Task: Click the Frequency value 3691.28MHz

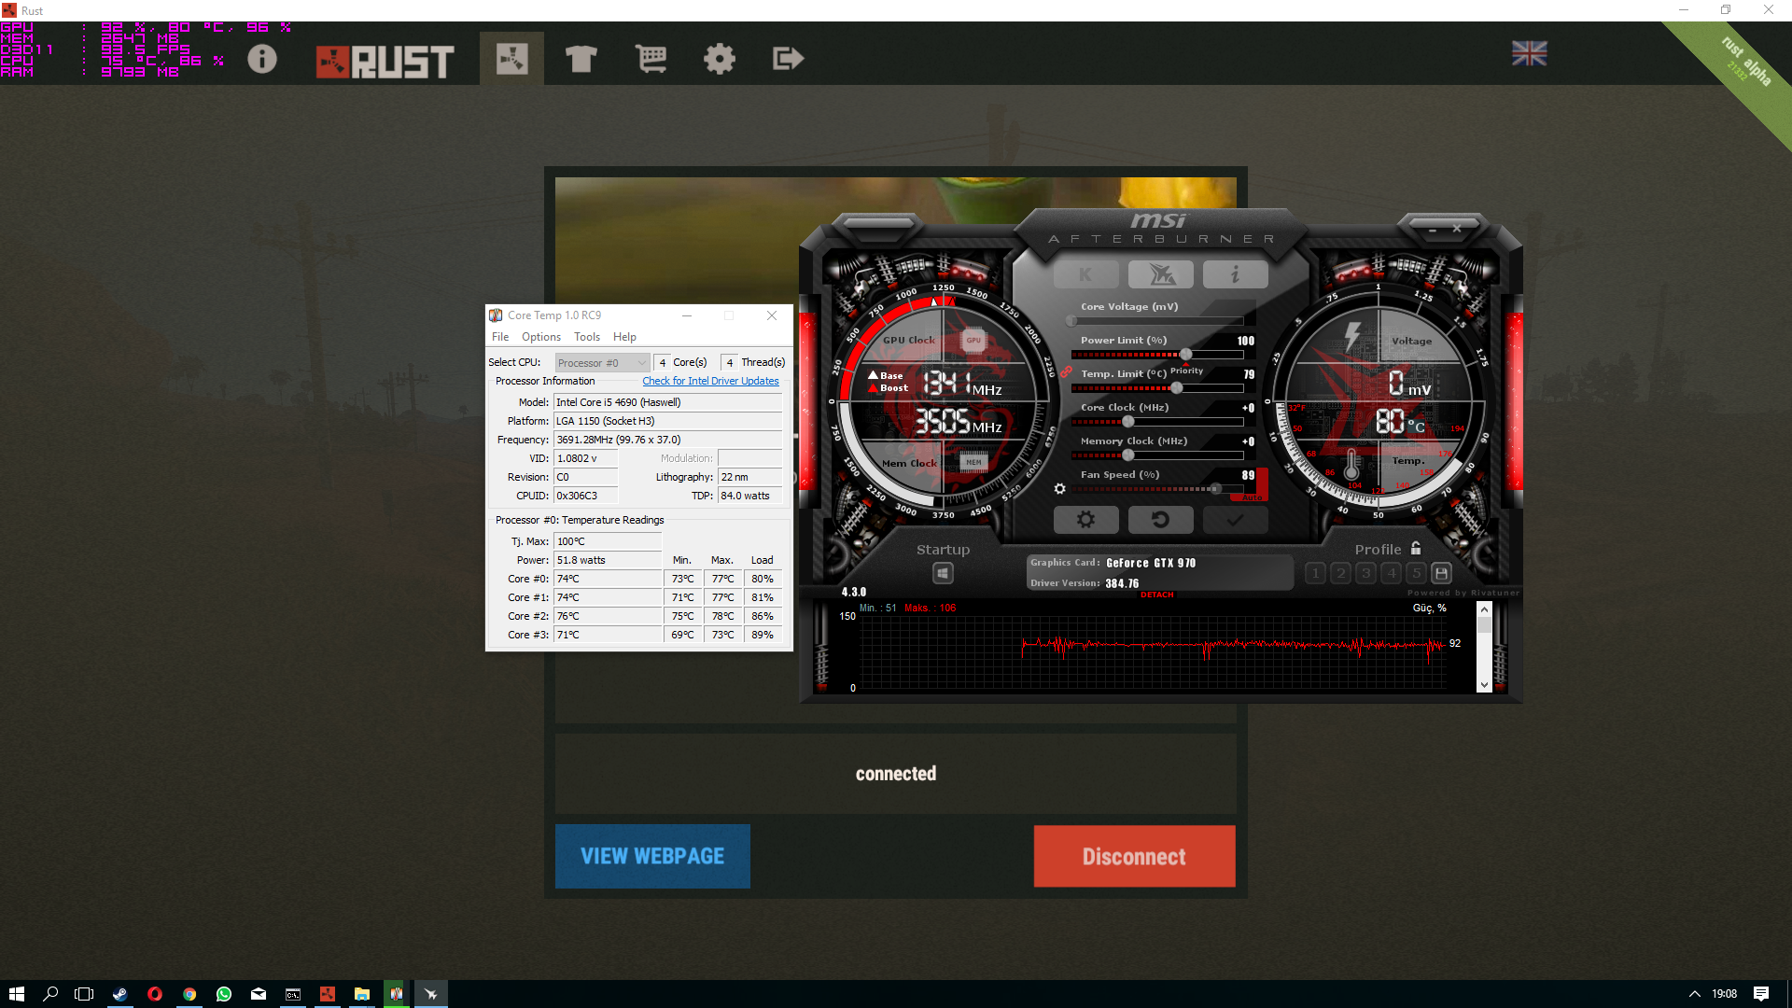Action: click(x=667, y=440)
